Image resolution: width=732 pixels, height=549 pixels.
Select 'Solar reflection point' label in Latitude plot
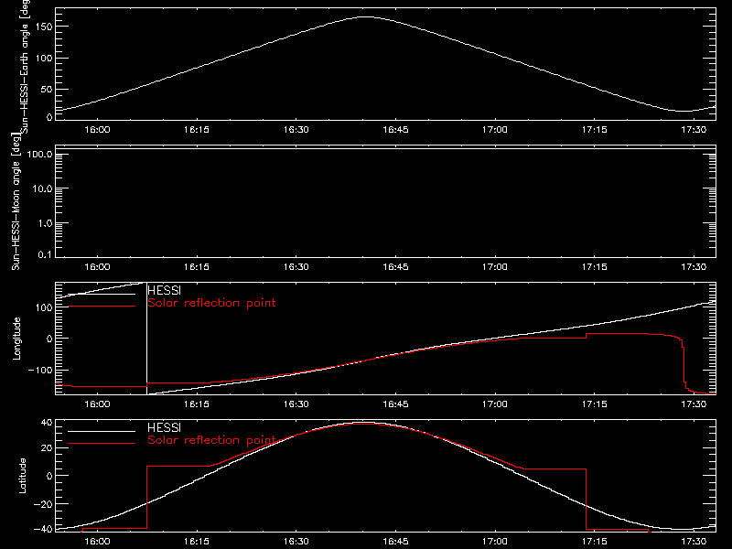211,440
